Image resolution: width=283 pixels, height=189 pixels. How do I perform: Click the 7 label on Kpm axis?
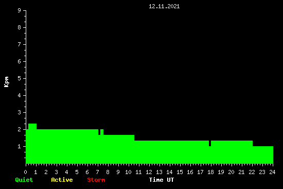click(x=20, y=44)
